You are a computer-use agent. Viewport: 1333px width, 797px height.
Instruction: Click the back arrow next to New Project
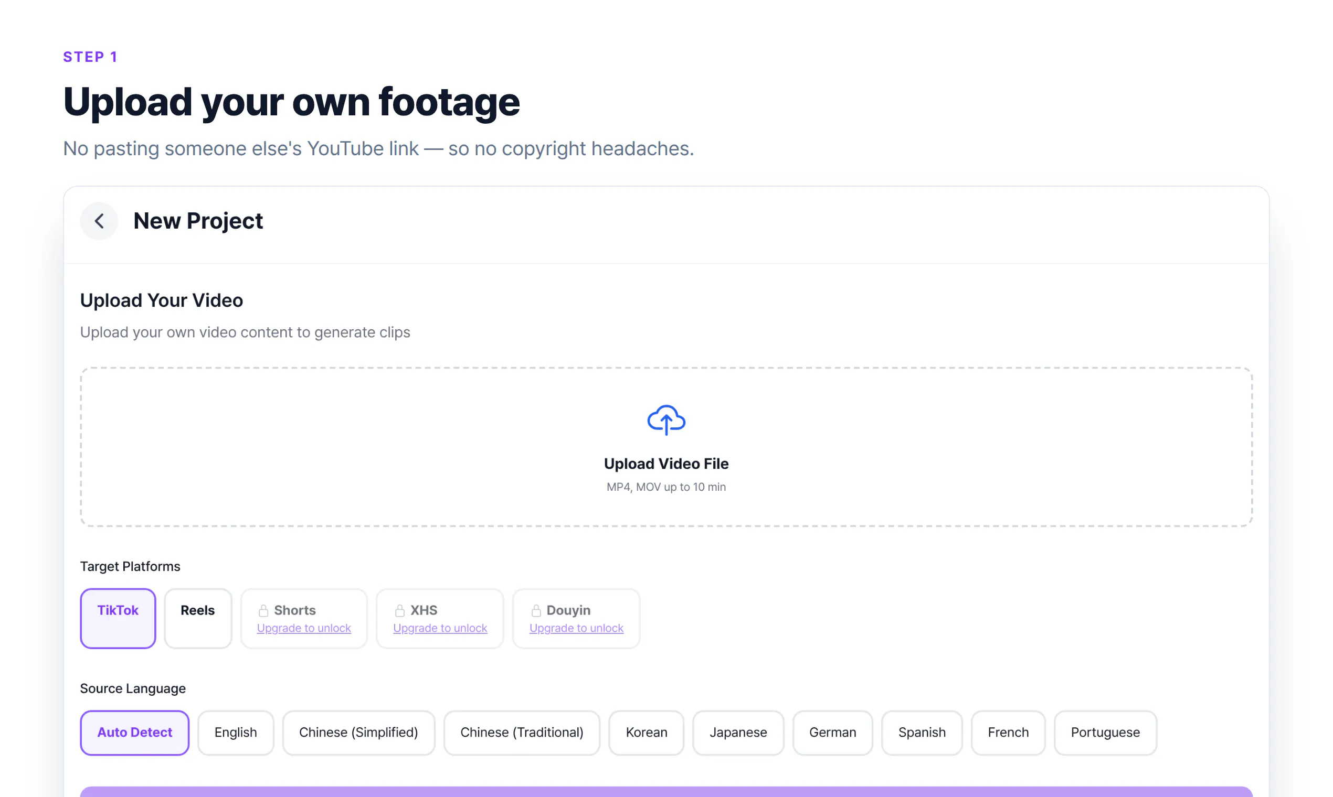99,221
